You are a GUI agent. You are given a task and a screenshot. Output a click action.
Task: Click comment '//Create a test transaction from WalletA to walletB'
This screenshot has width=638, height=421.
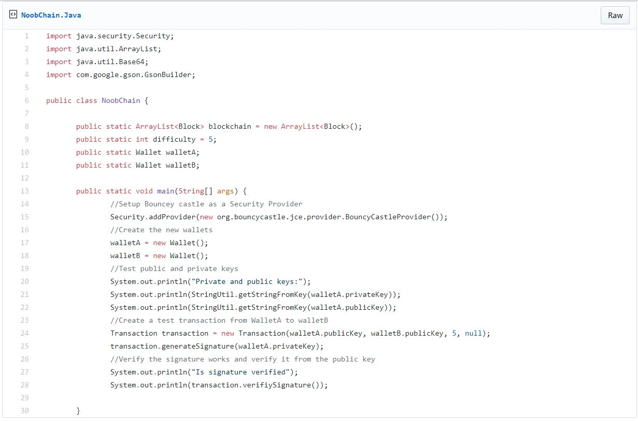[x=219, y=320]
